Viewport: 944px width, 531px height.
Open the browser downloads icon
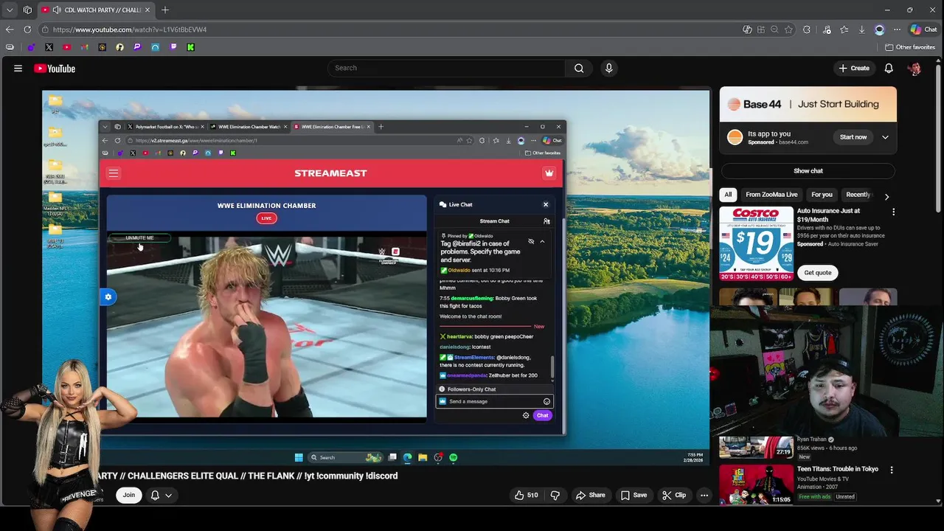pos(861,29)
